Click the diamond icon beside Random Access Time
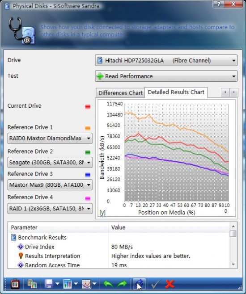Viewport: 246px width, 294px height. click(21, 265)
